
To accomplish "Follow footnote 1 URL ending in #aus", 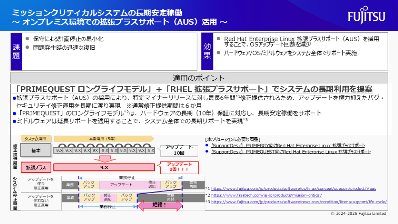I will (294, 189).
